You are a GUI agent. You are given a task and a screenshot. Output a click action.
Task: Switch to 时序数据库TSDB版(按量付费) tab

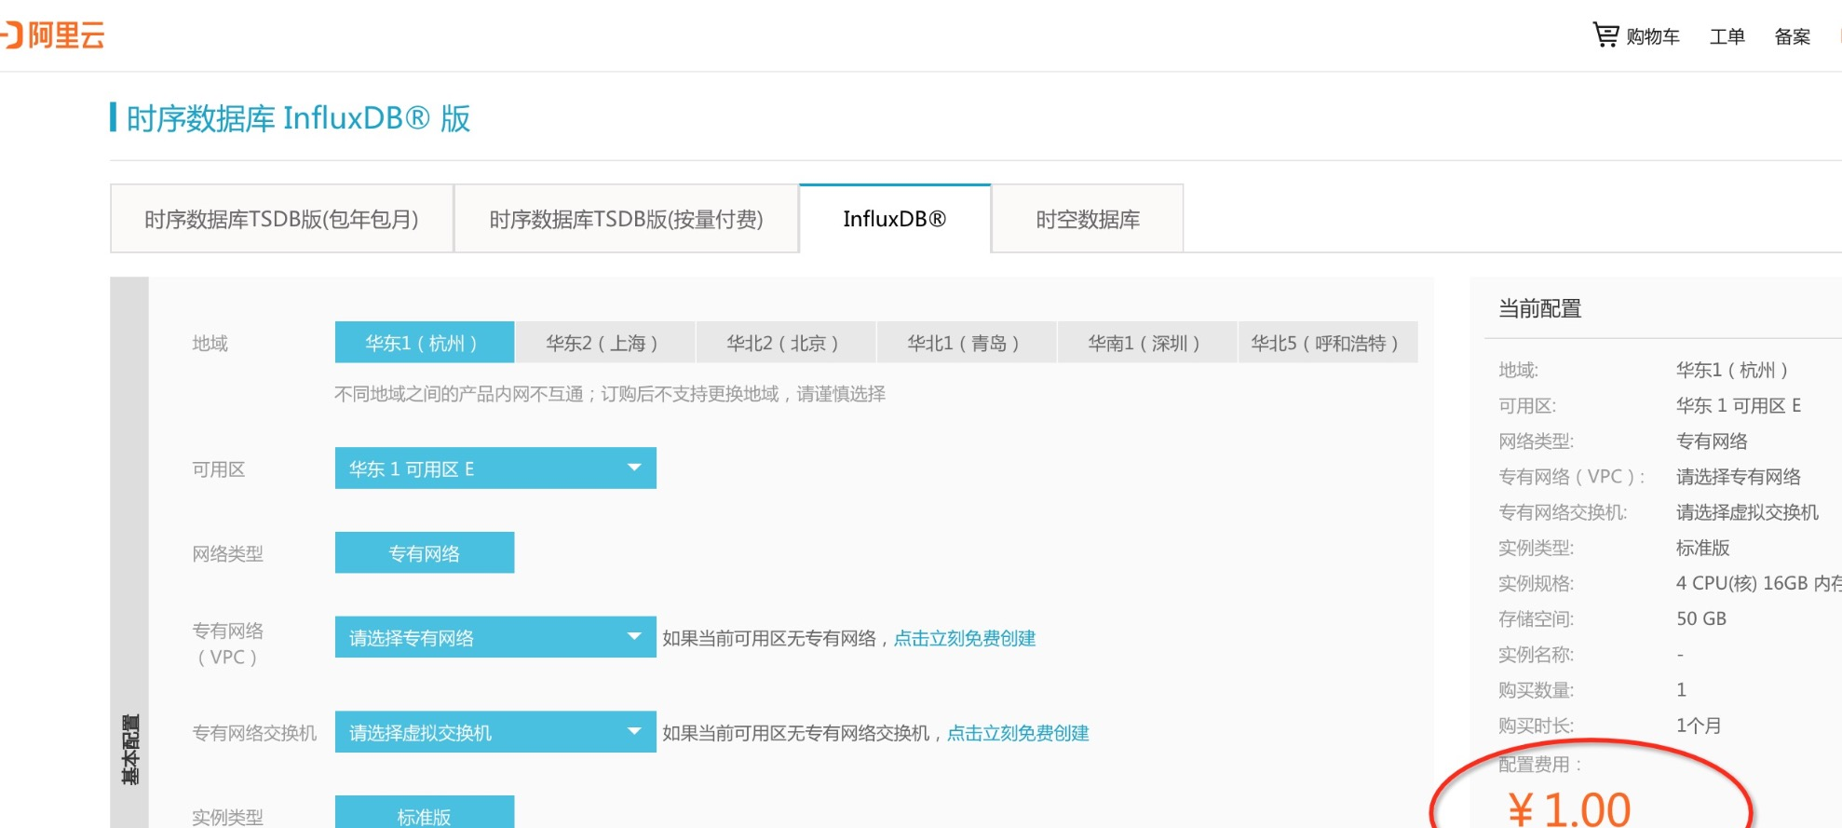(626, 219)
